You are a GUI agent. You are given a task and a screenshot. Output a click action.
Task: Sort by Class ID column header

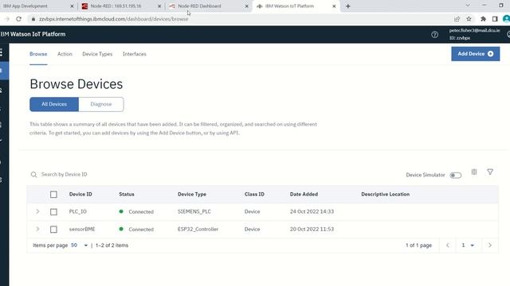click(254, 194)
